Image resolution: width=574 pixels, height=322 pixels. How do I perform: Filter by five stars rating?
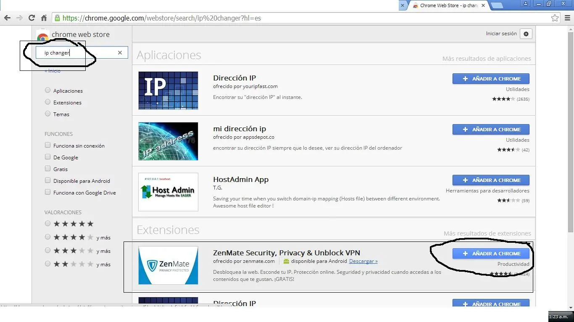[48, 224]
